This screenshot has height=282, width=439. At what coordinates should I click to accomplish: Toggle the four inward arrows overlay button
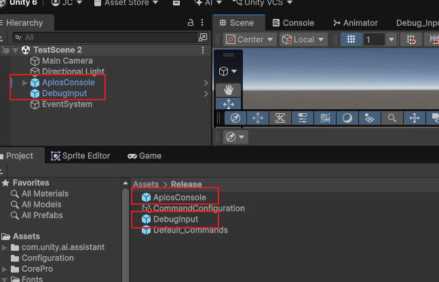tap(415, 118)
